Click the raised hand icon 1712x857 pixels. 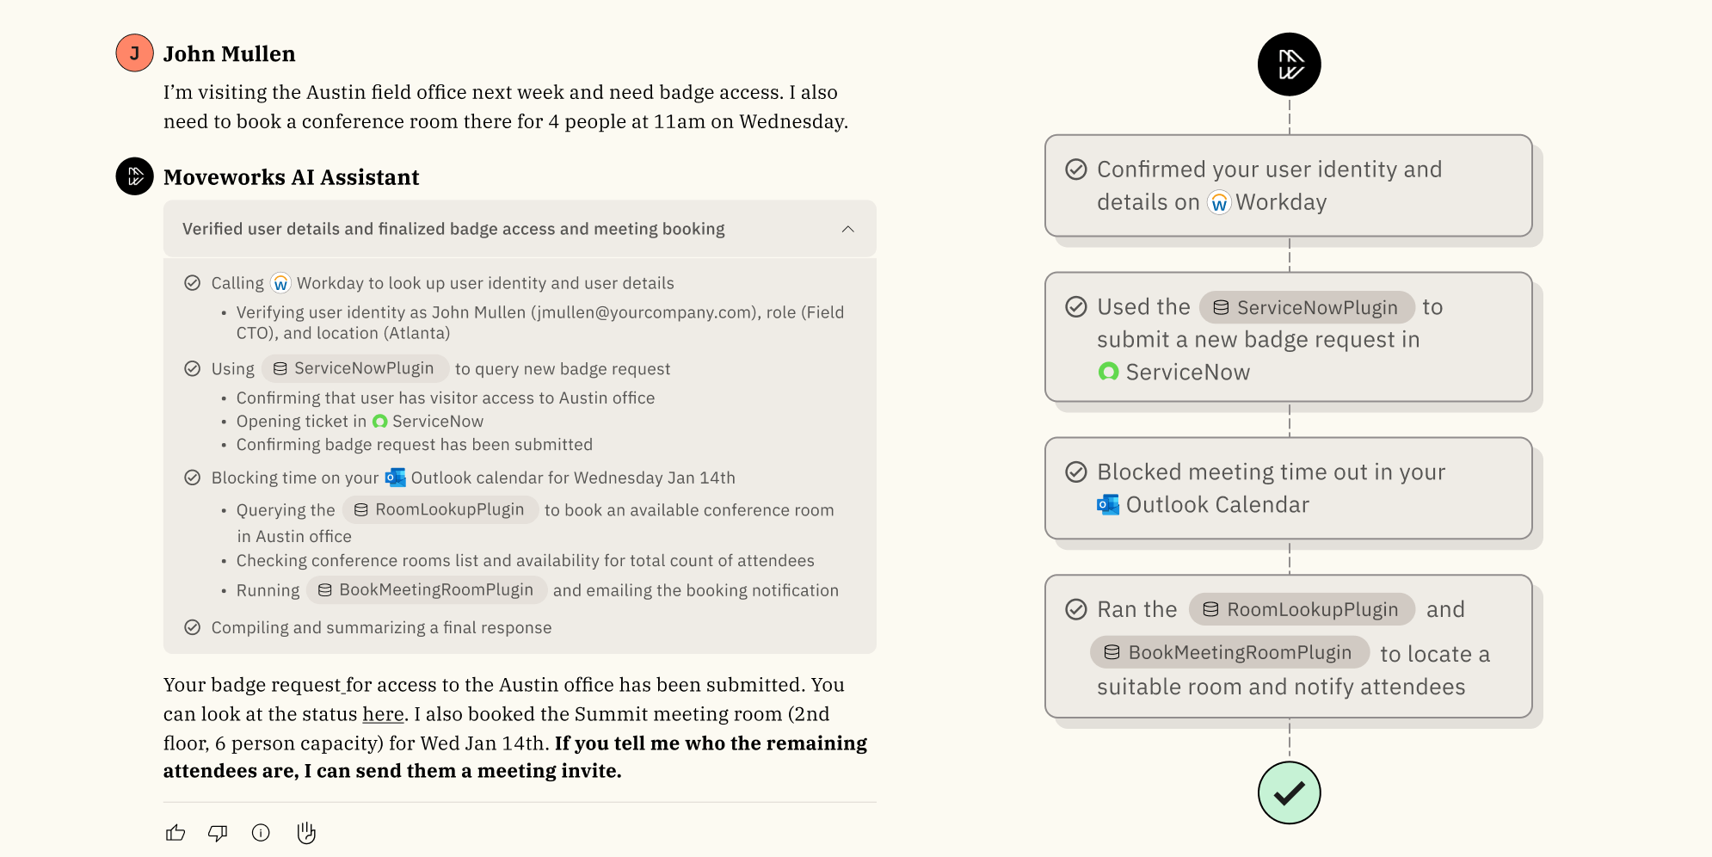click(x=306, y=833)
